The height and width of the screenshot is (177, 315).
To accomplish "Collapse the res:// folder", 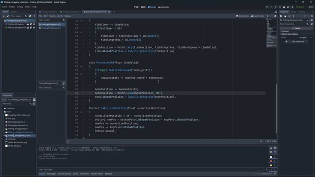I will click(3, 112).
